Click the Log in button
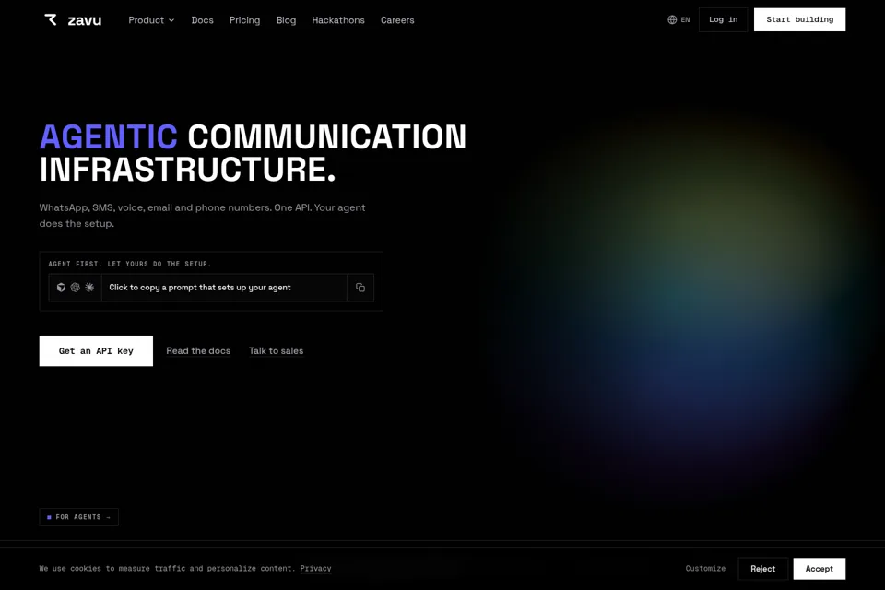Screen dimensions: 885x590 723,19
